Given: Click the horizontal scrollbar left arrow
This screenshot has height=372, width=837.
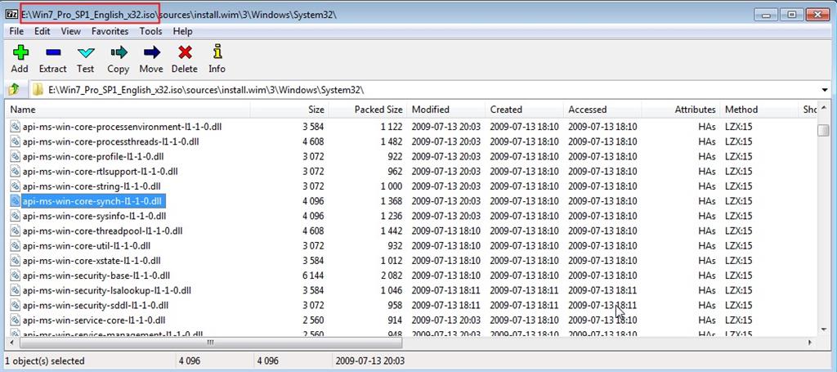Looking at the screenshot, I should [11, 342].
